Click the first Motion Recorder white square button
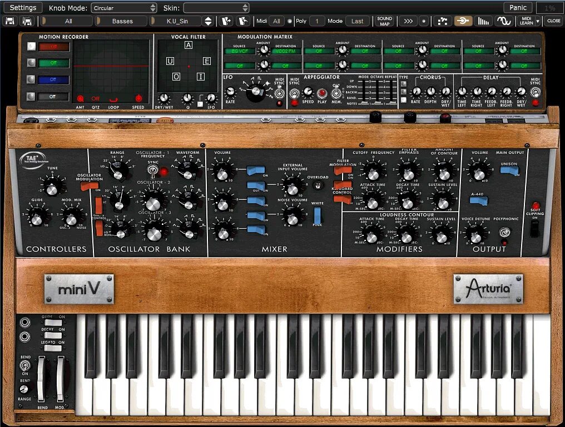Screen dimensions: 565x427 click(32, 47)
